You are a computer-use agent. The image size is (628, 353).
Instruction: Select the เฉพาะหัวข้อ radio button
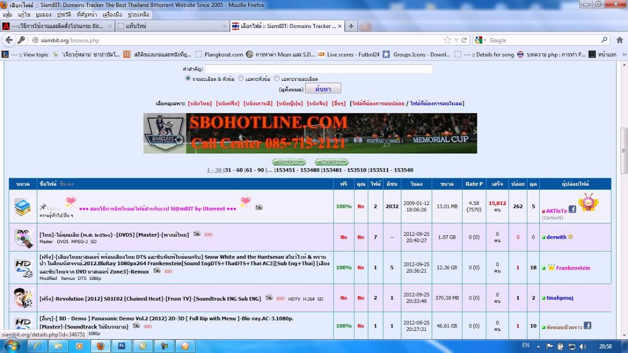(x=241, y=78)
